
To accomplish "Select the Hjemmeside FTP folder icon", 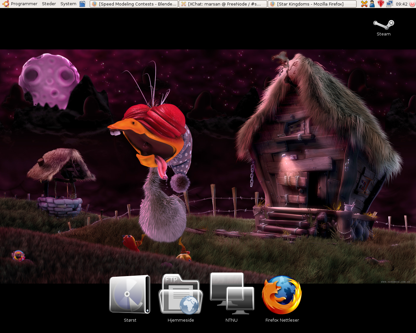I will pyautogui.click(x=181, y=294).
